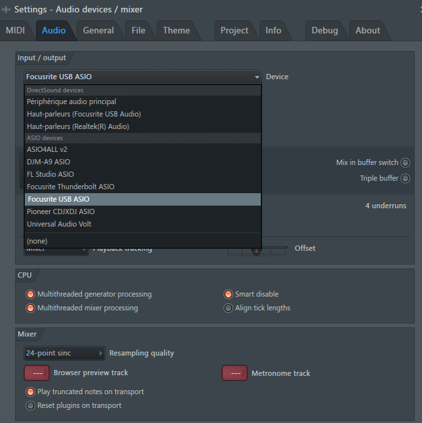Viewport: 422px width, 423px height.
Task: Open the MIDI settings tab
Action: pos(15,31)
